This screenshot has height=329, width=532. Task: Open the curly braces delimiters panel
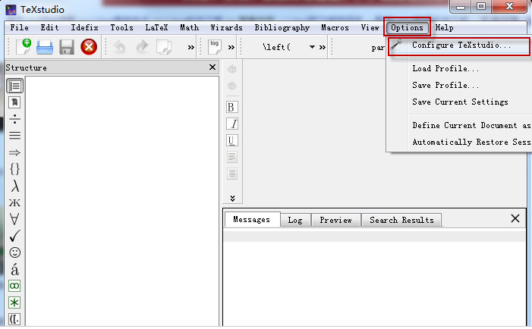tap(14, 169)
